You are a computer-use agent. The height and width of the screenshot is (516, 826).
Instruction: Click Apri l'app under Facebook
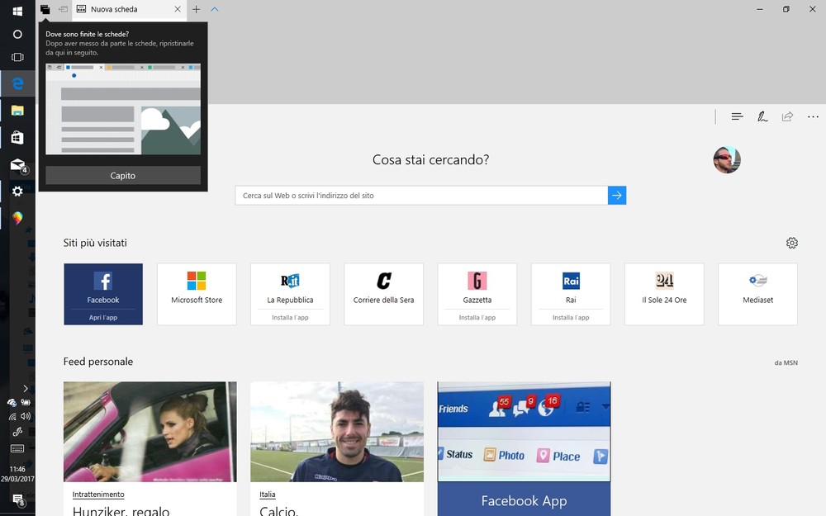103,318
